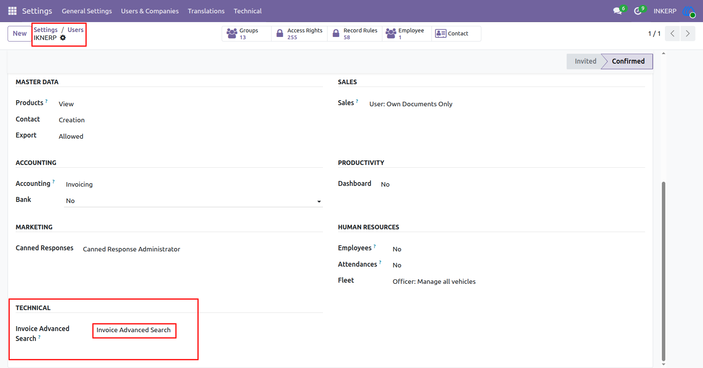703x368 pixels.
Task: Click Canned Response Administrator value
Action: click(131, 249)
